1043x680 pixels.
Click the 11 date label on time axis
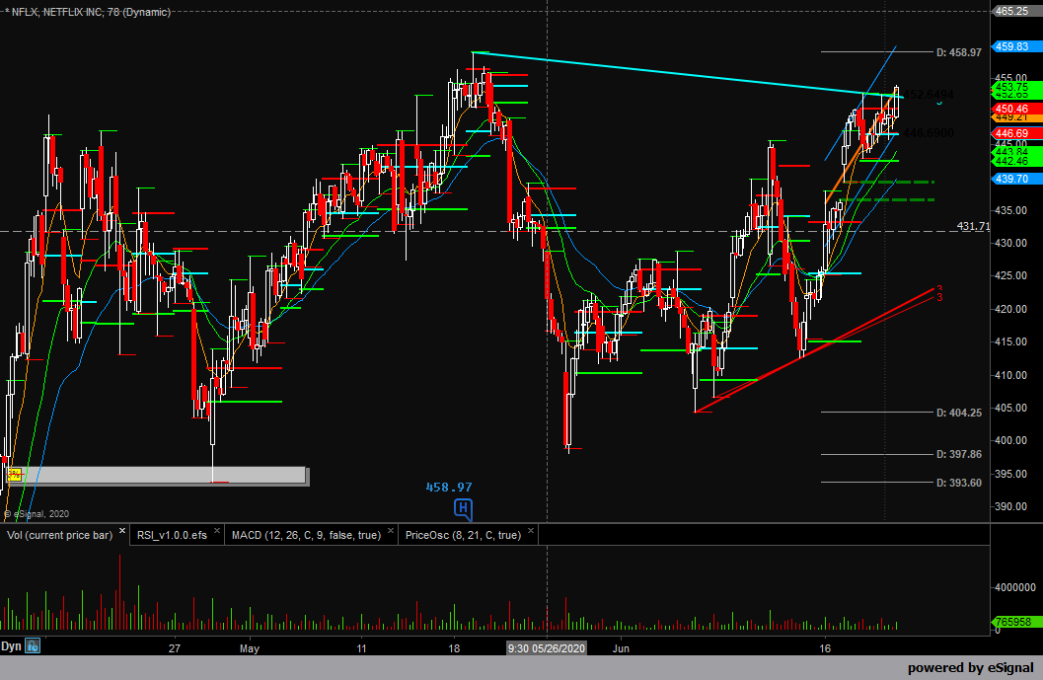tap(361, 648)
